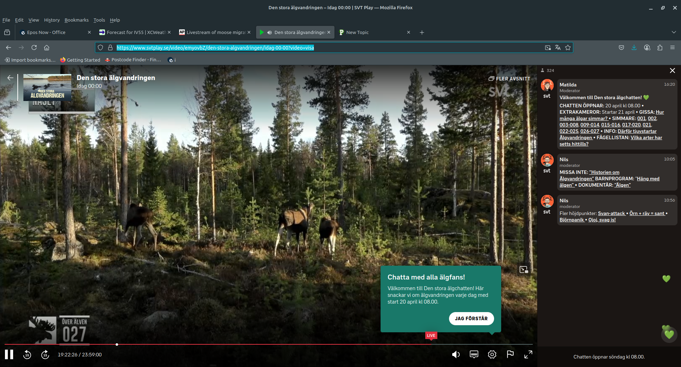The image size is (681, 367).
Task: Open Firefox application hamburger menu
Action: click(672, 47)
